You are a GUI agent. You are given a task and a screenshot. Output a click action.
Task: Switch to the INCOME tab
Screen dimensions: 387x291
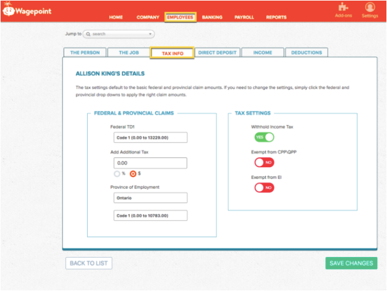tap(263, 53)
